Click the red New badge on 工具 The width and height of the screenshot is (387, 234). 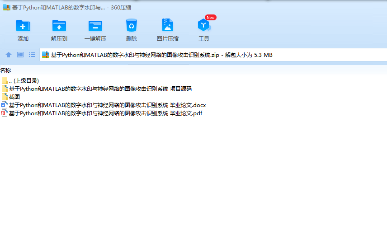point(211,18)
